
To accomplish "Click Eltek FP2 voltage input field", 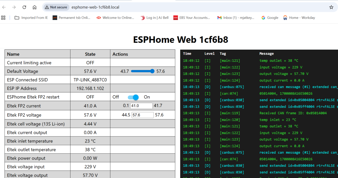I will point(142,115).
